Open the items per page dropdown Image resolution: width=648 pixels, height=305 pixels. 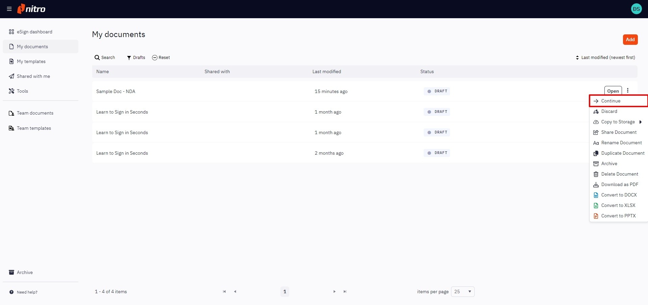(463, 292)
